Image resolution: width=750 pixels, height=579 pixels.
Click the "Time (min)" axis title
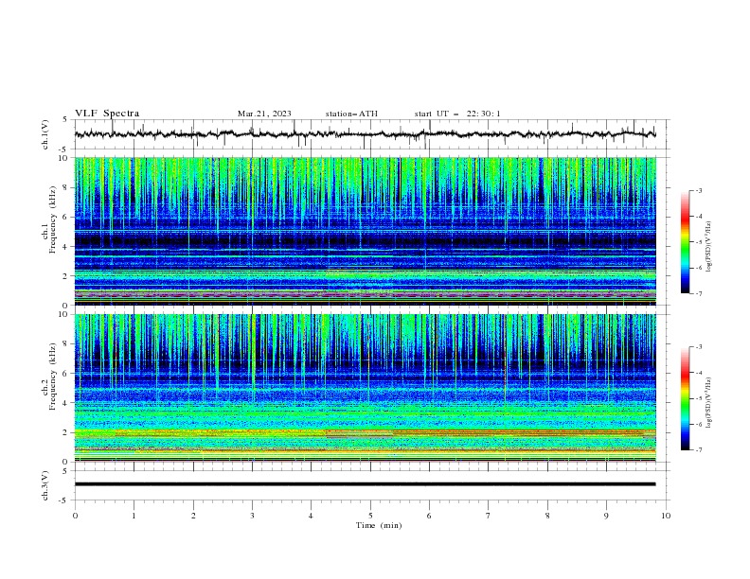pos(379,525)
